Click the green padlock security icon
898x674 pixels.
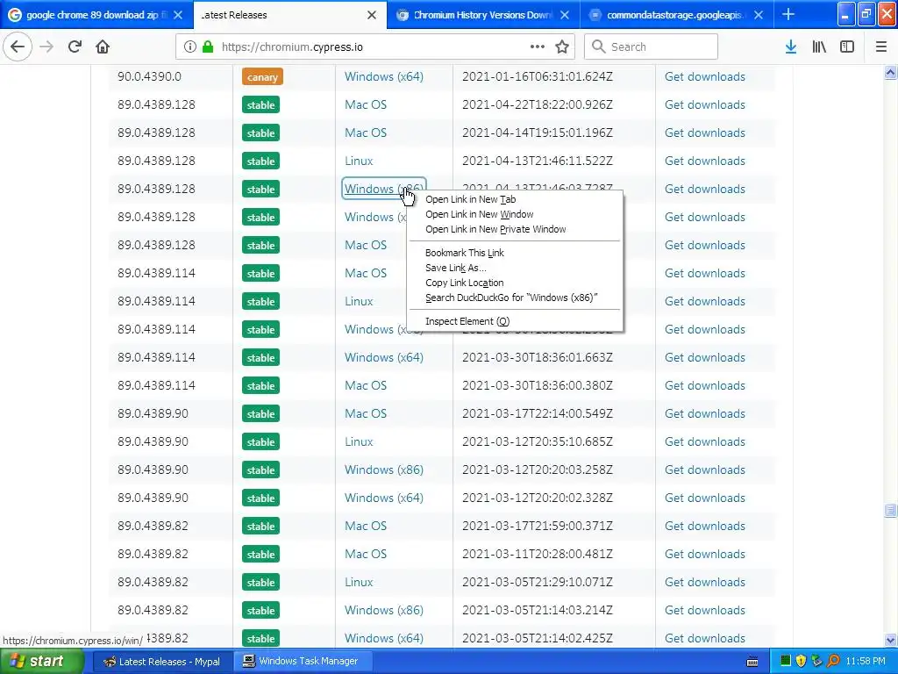208,47
